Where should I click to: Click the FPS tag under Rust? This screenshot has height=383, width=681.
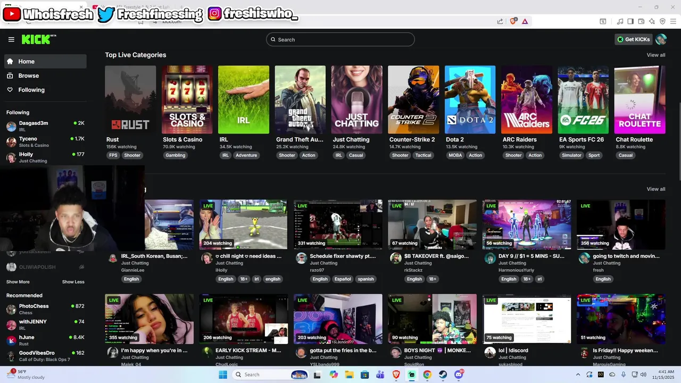113,155
